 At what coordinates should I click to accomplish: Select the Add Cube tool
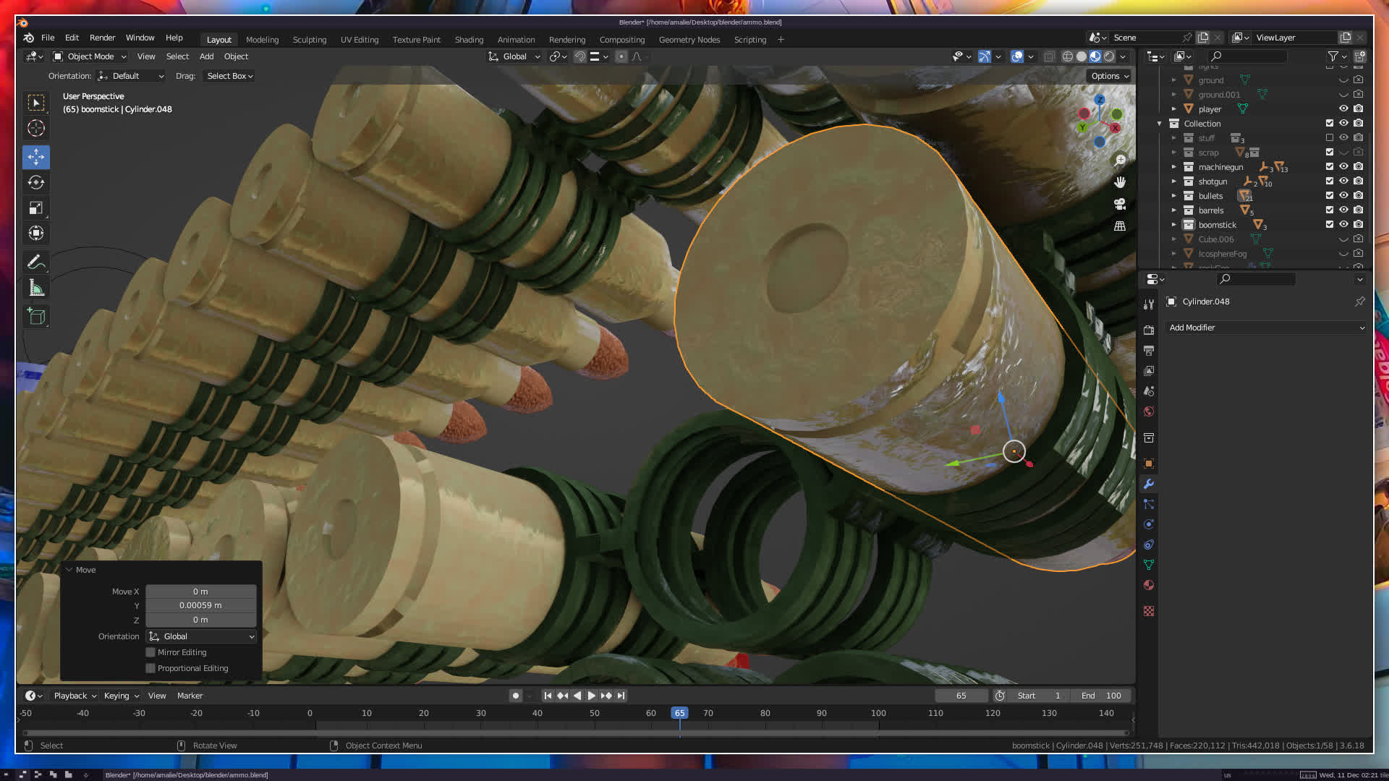click(x=36, y=316)
